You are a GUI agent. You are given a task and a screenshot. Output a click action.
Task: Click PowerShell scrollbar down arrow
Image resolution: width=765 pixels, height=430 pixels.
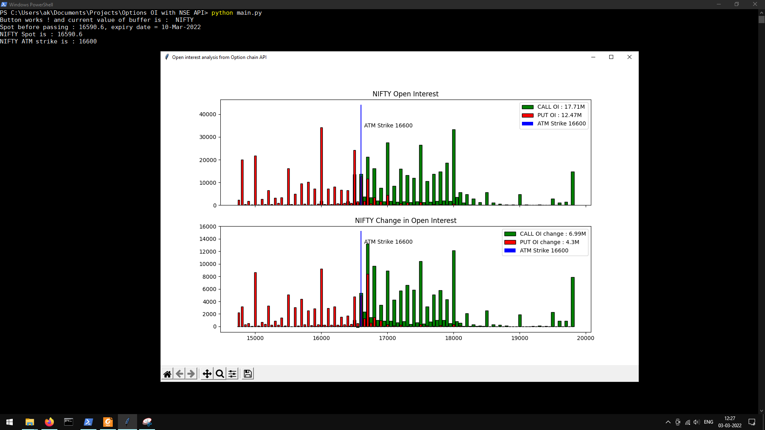click(x=761, y=411)
